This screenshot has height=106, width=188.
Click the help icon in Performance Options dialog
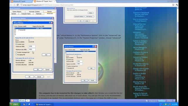(x=51, y=18)
